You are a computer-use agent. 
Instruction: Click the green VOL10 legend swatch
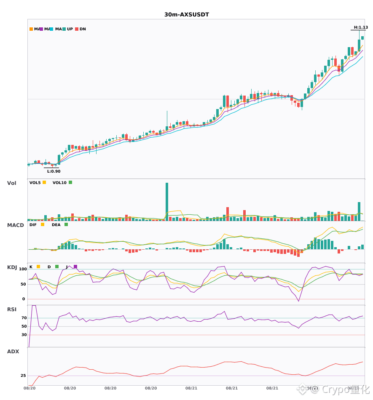point(70,182)
